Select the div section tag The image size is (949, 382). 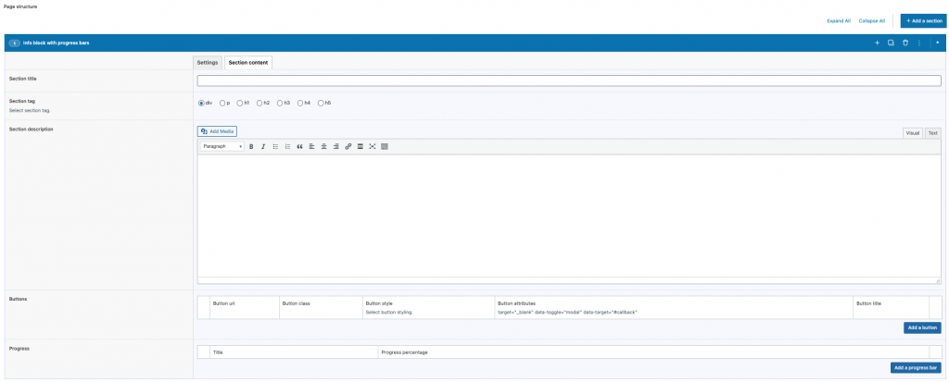(201, 103)
